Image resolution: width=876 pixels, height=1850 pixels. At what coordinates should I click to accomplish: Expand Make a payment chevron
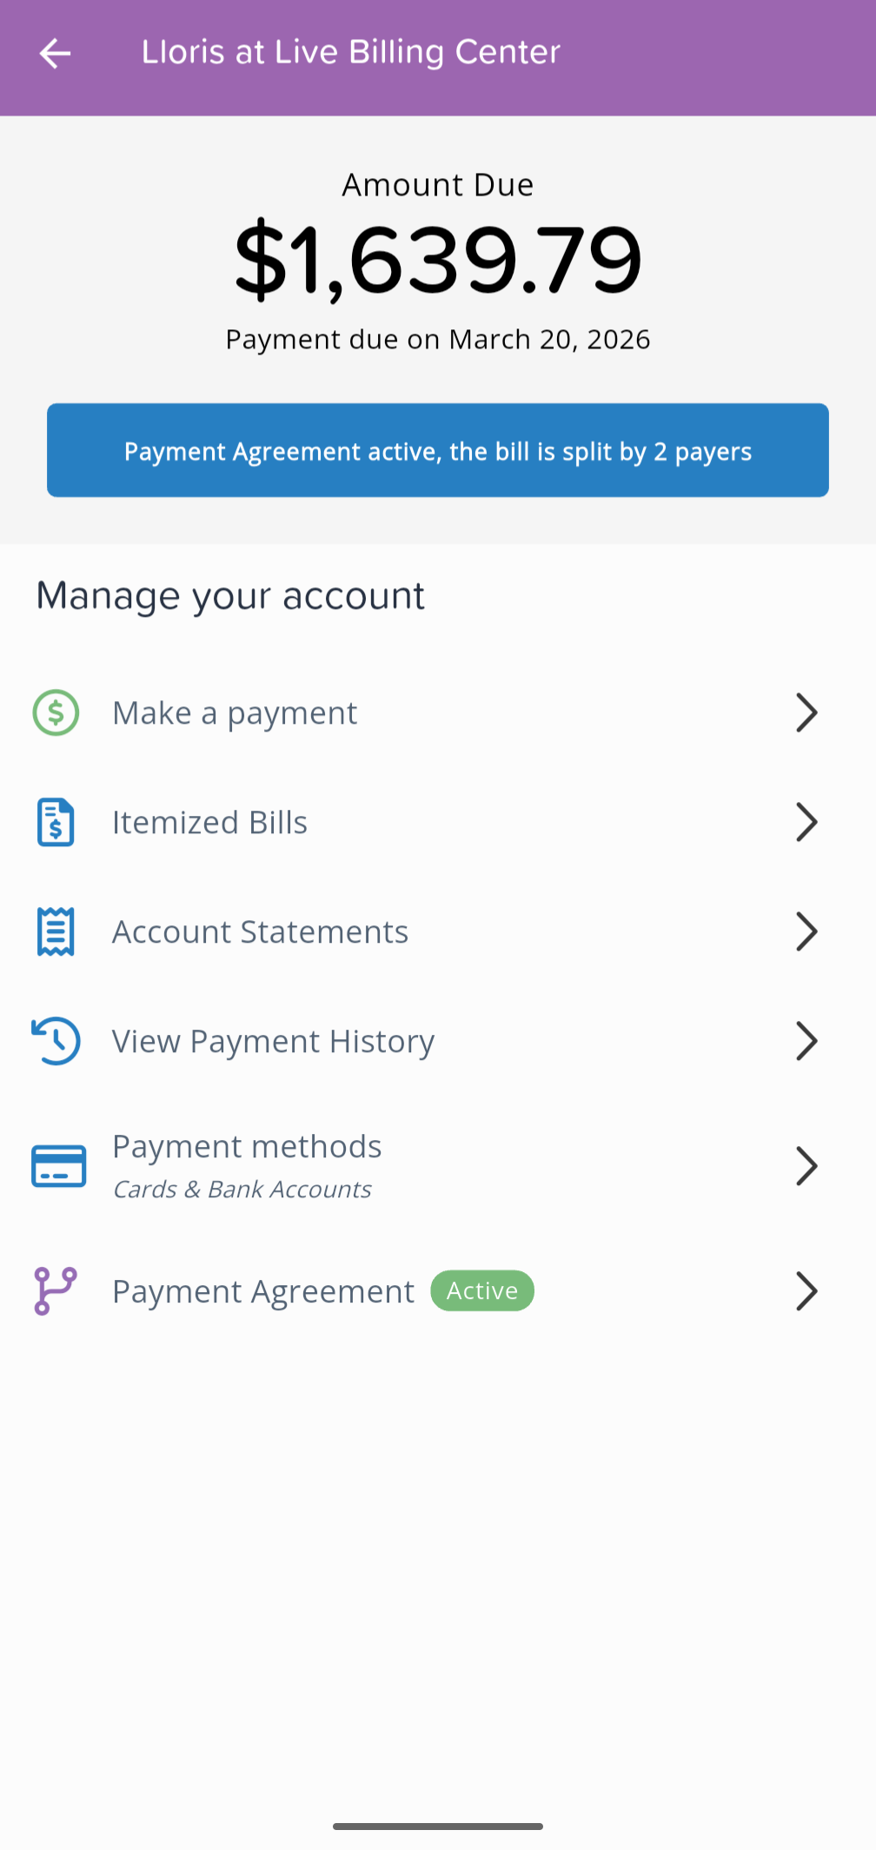point(806,713)
